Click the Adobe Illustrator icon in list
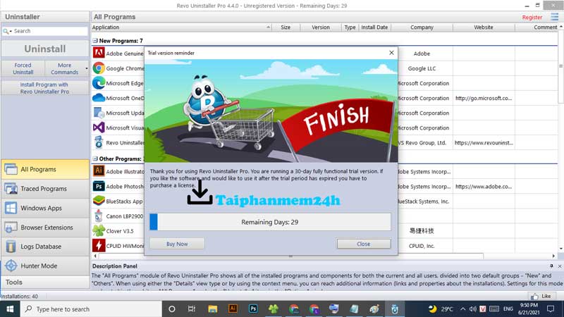 [x=99, y=170]
